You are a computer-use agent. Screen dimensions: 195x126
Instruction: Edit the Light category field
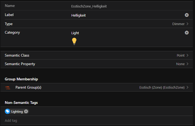click(x=126, y=33)
